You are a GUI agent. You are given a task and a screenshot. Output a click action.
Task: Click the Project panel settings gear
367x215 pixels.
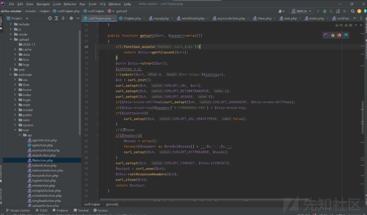coord(71,18)
